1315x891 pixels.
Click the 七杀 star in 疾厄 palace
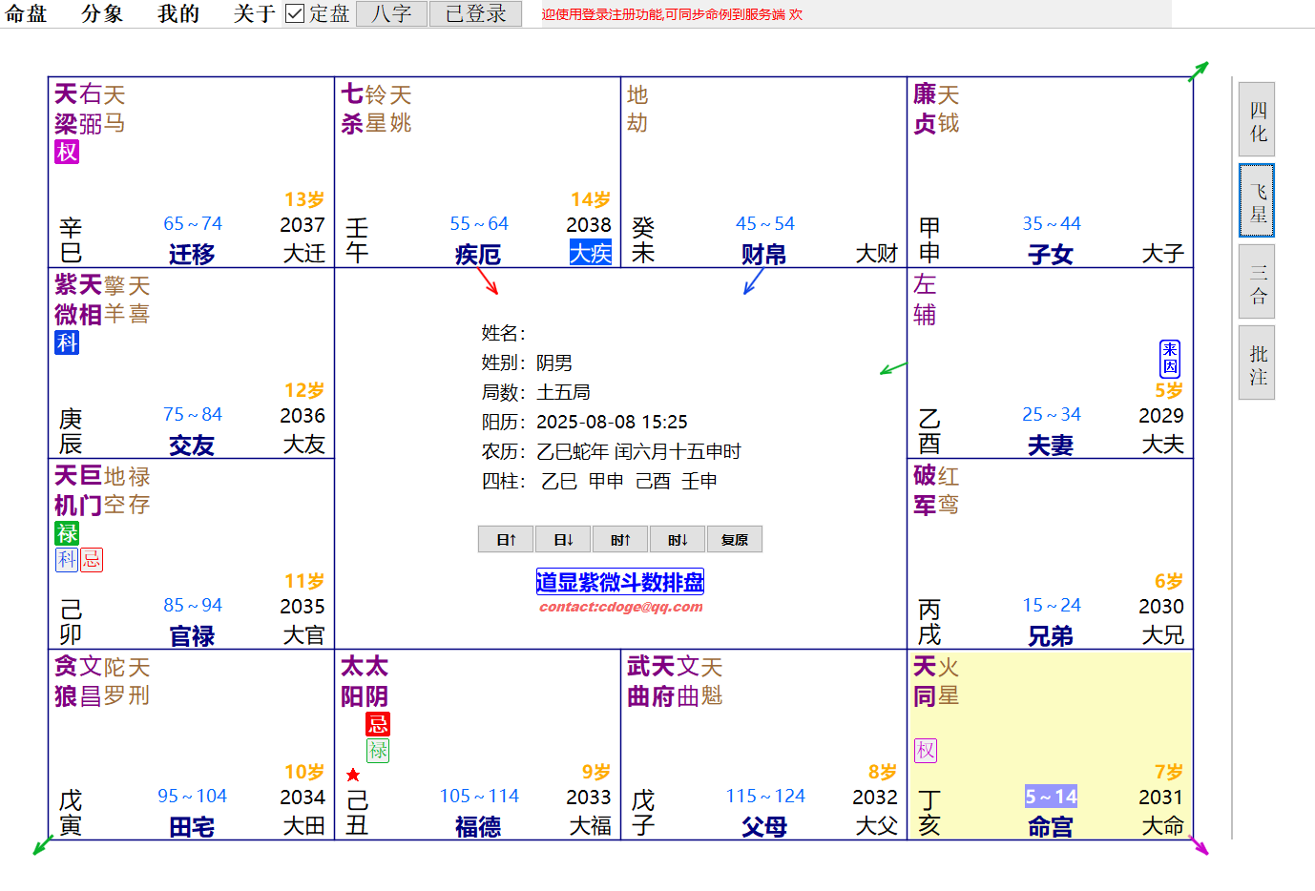pyautogui.click(x=352, y=109)
